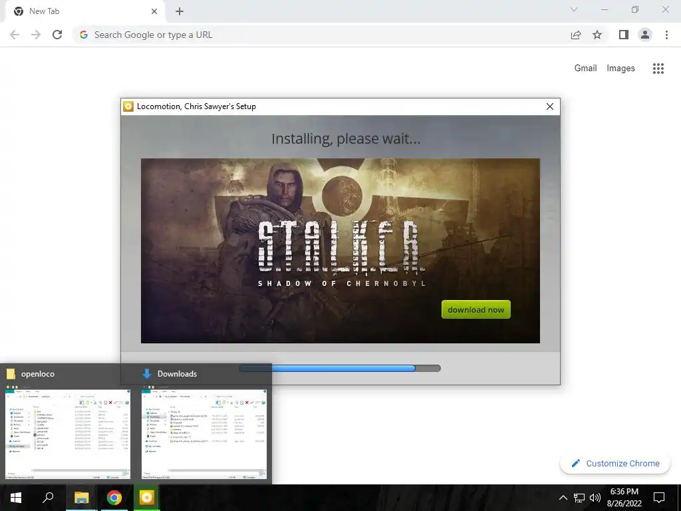This screenshot has height=511, width=681.
Task: Click the openloco folder icon in preview
Action: pos(11,374)
